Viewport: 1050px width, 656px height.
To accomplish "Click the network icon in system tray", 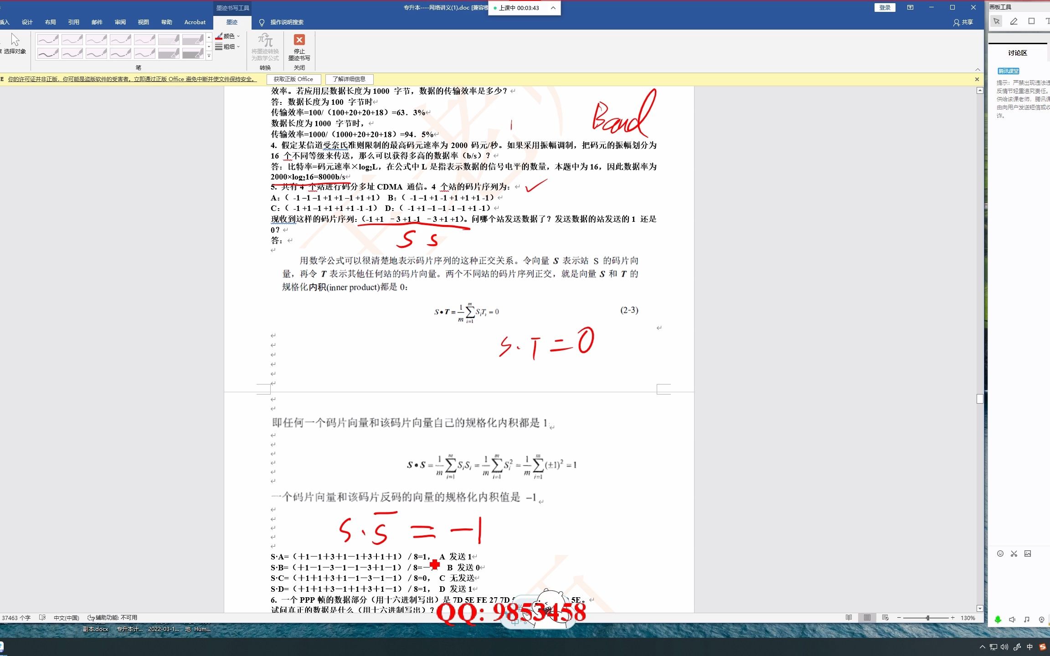I will [993, 647].
